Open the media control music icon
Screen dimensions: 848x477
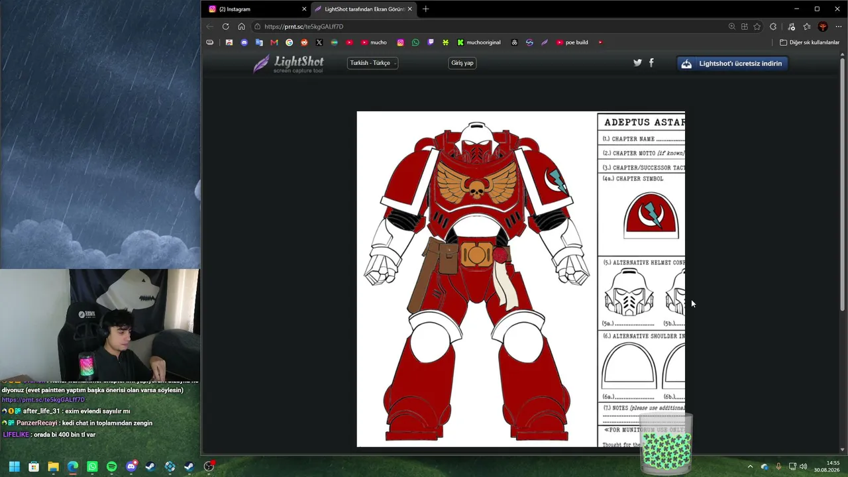[x=792, y=26]
